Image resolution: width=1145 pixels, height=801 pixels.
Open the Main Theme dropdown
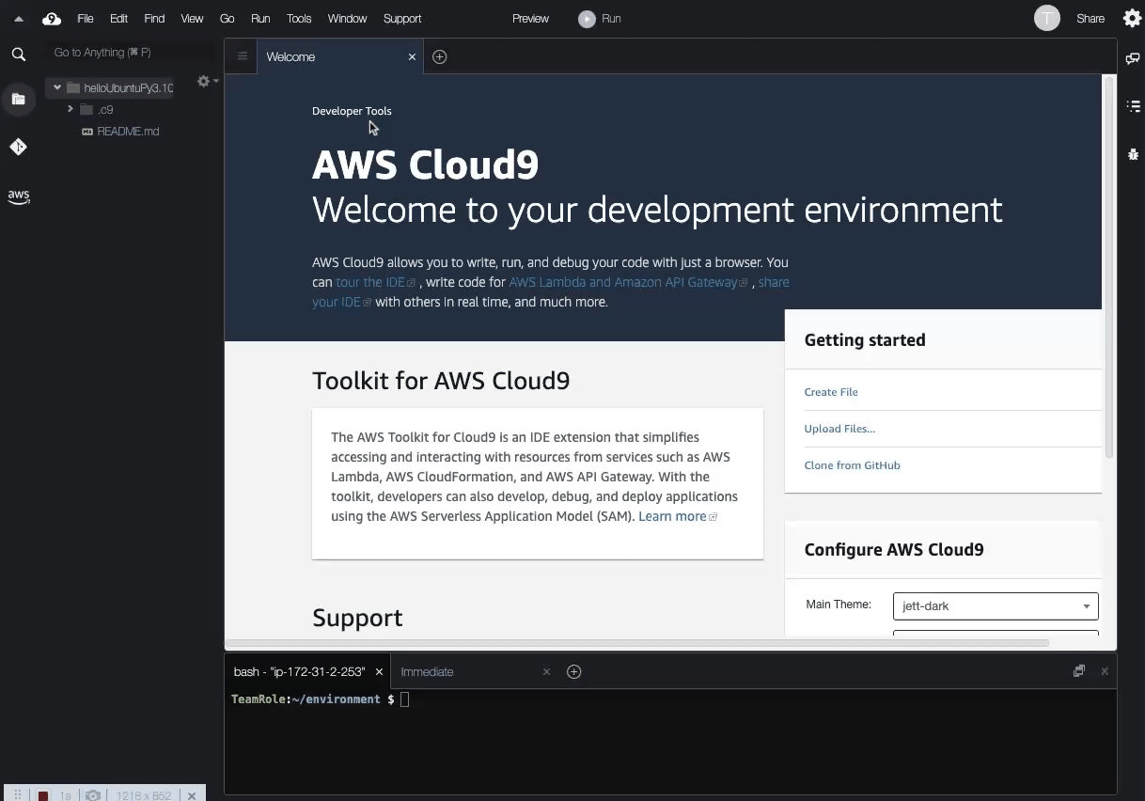tap(996, 606)
